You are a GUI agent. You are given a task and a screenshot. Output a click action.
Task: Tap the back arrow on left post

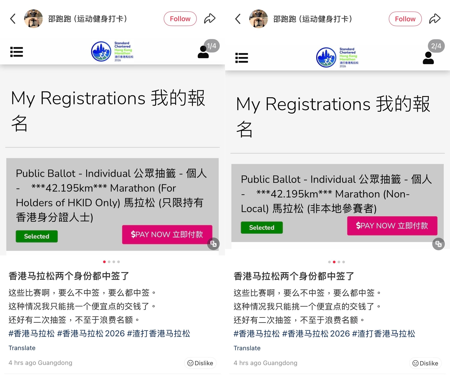click(x=13, y=19)
